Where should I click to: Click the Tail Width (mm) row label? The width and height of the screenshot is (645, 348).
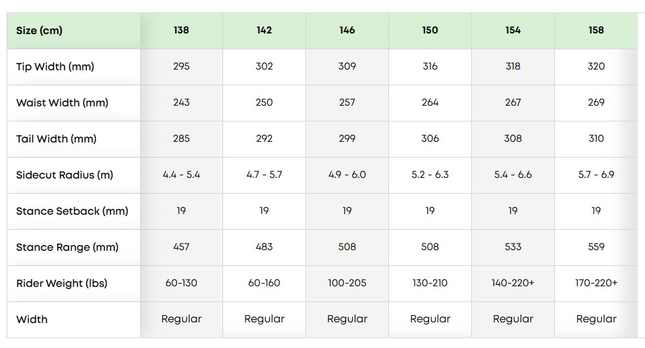tap(57, 139)
